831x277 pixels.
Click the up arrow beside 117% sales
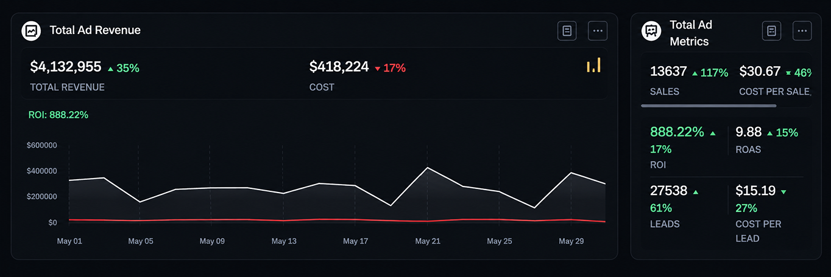click(x=695, y=73)
